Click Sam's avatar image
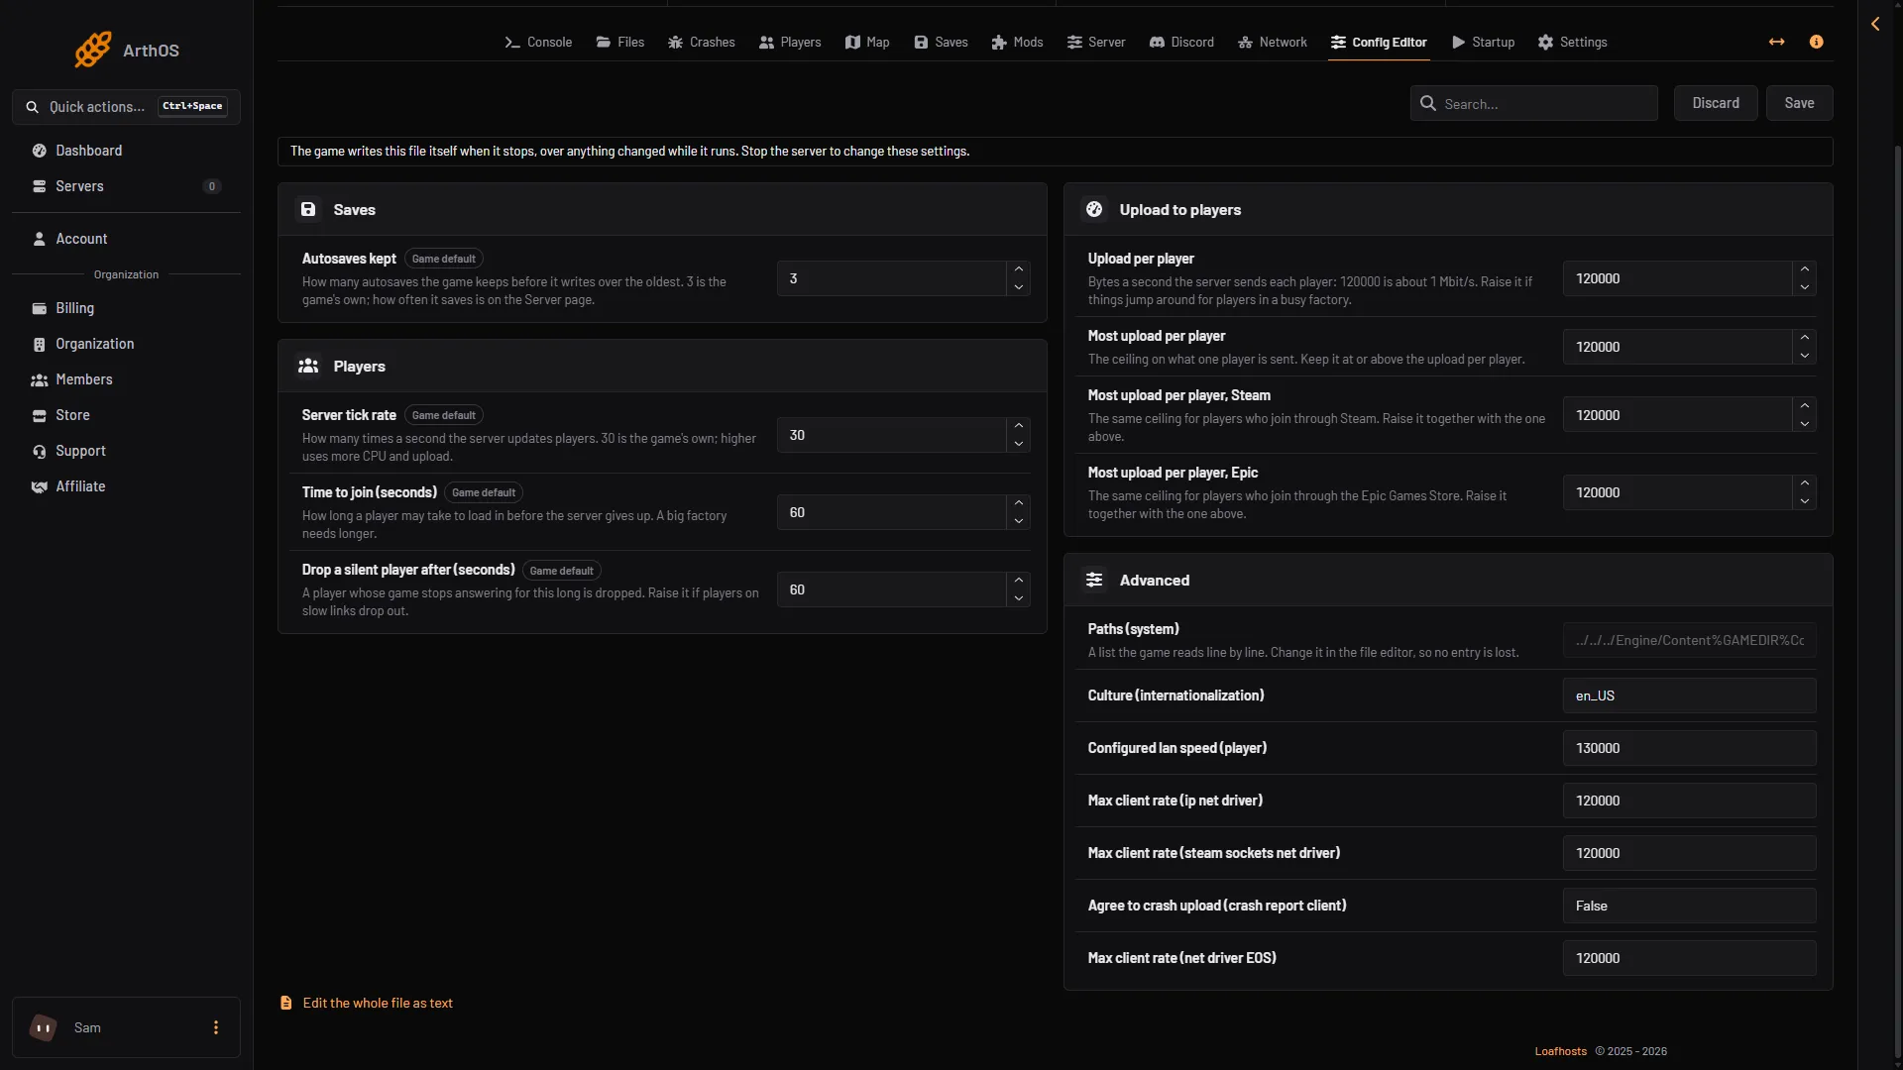Image resolution: width=1903 pixels, height=1070 pixels. 43,1027
